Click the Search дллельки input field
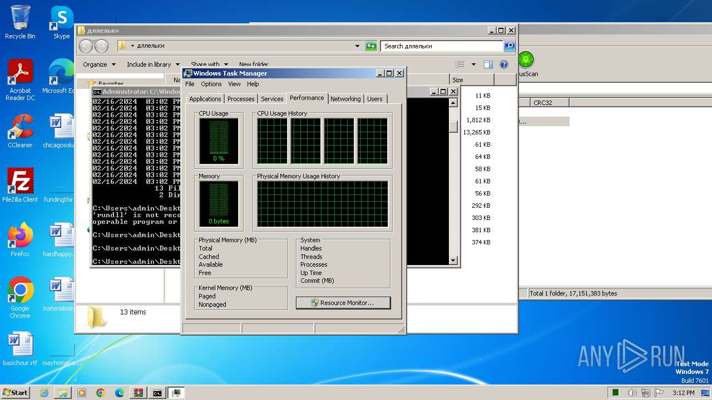This screenshot has height=400, width=712. click(x=442, y=46)
